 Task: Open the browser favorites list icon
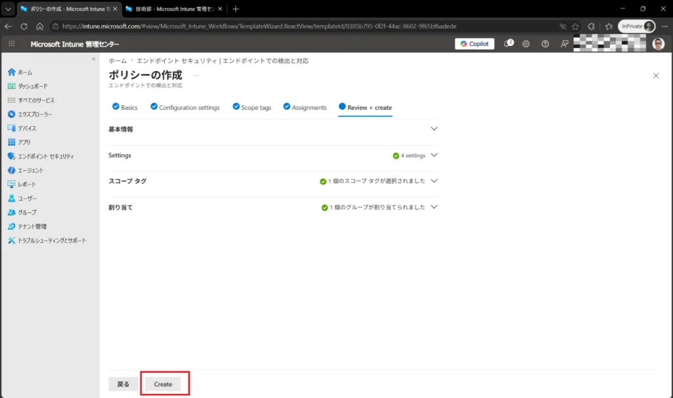click(x=609, y=26)
